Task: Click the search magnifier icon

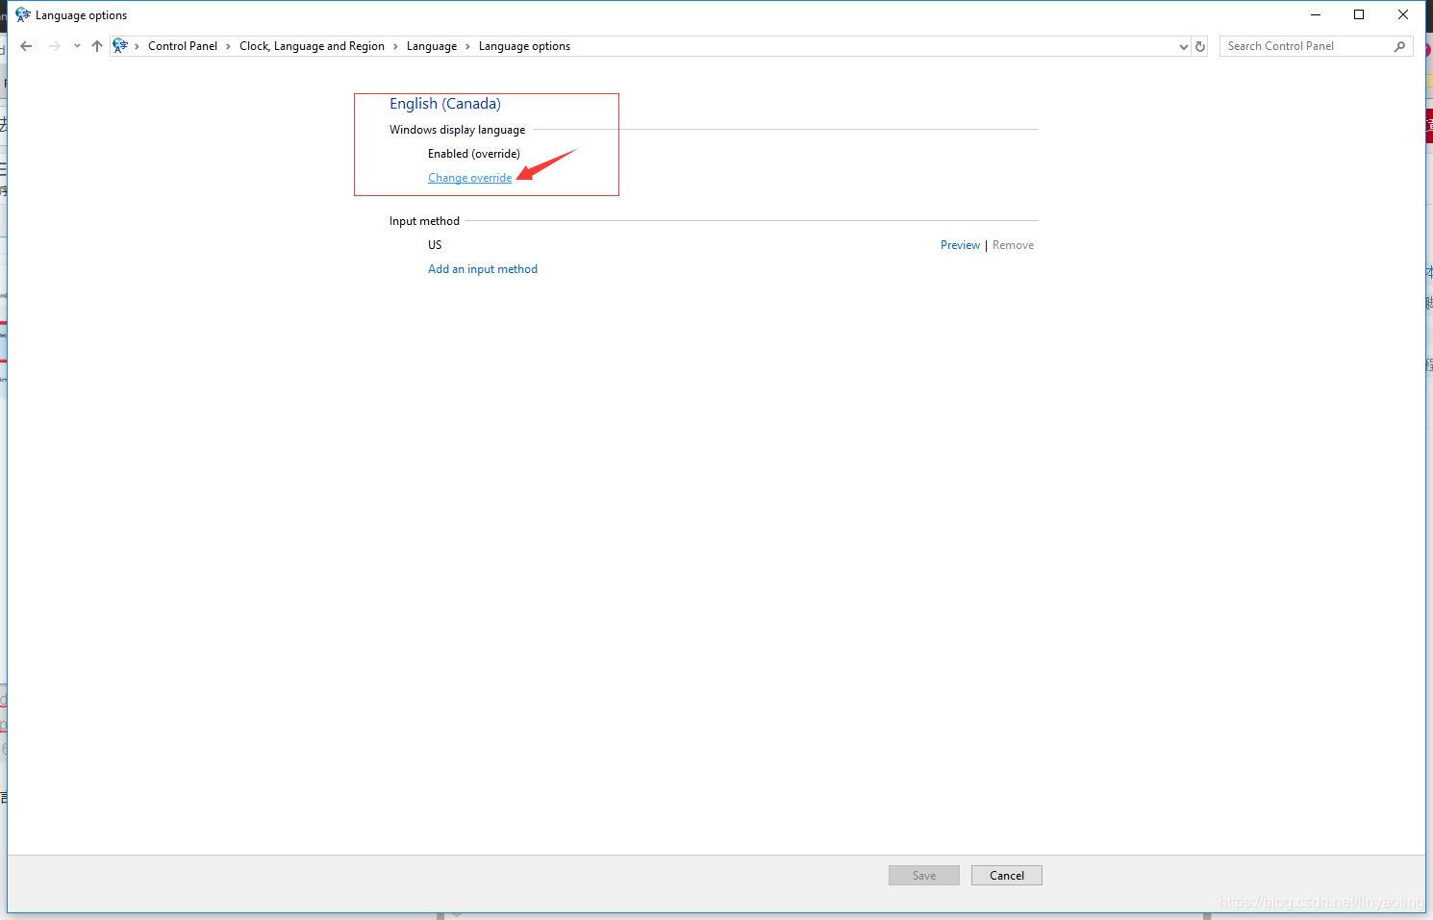Action: 1399,46
